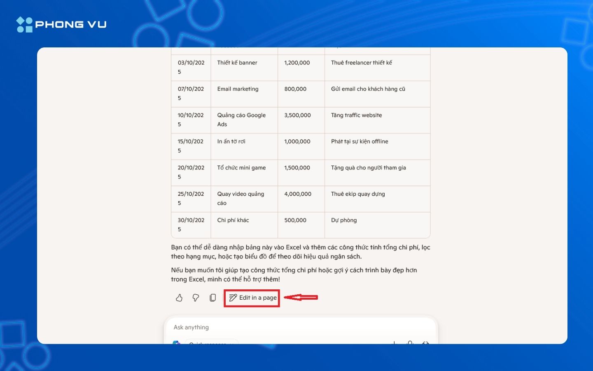This screenshot has width=593, height=371.
Task: Click the microphone icon in the prompt box
Action: [410, 342]
